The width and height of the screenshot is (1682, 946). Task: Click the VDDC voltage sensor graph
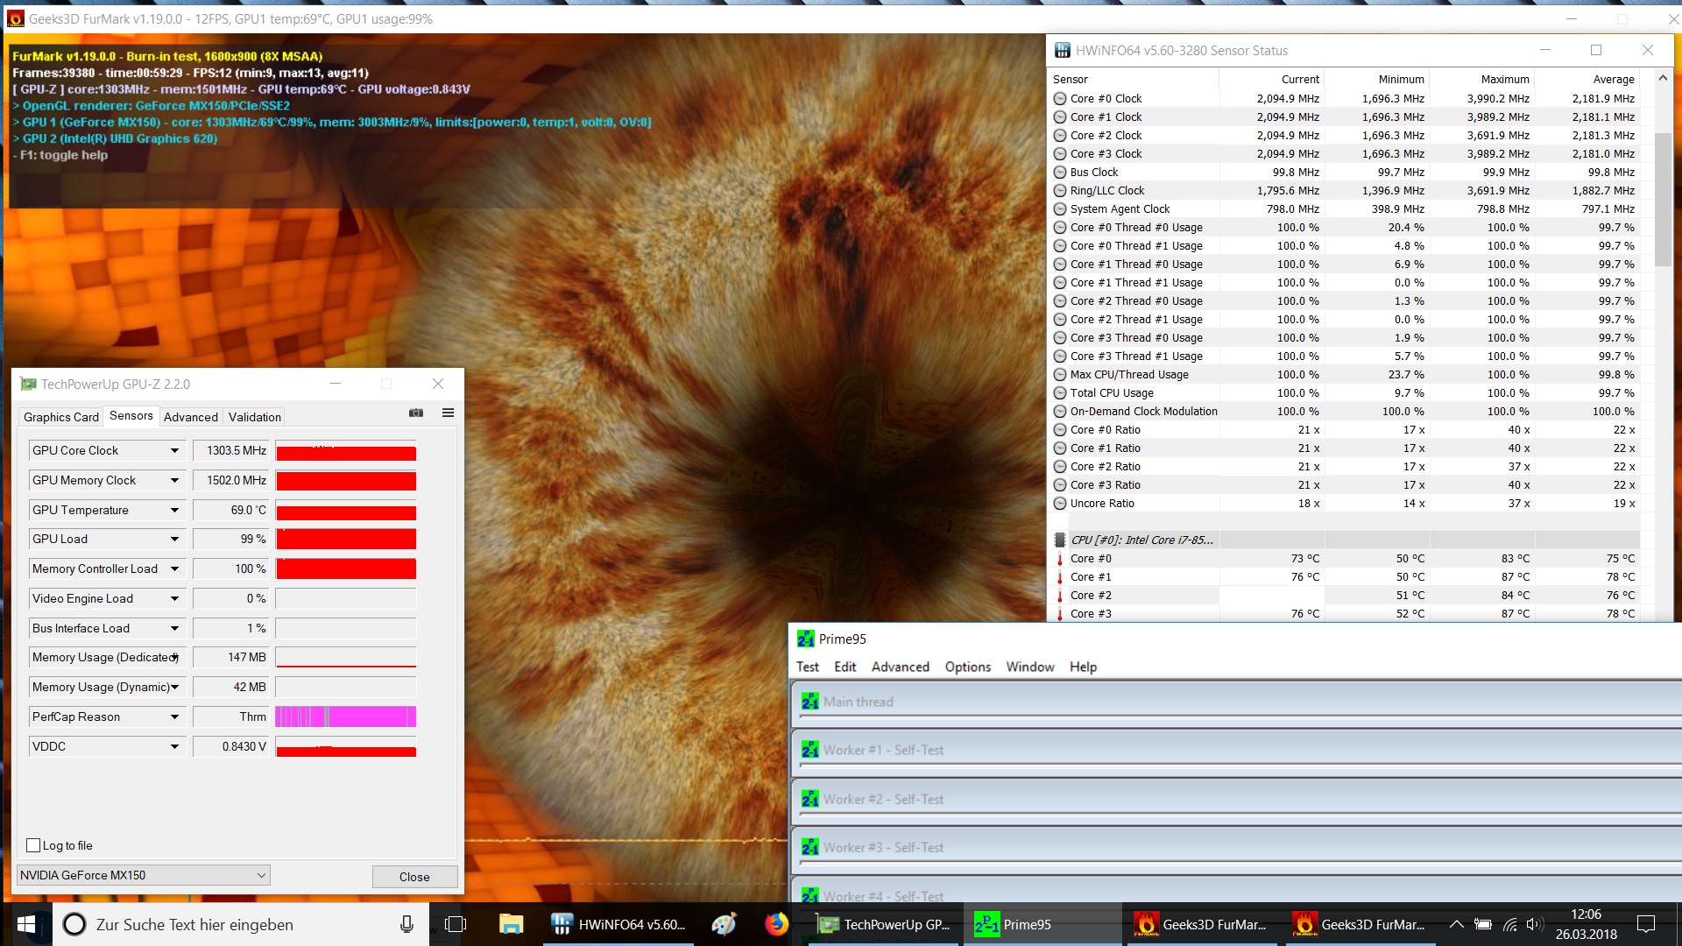pos(346,746)
